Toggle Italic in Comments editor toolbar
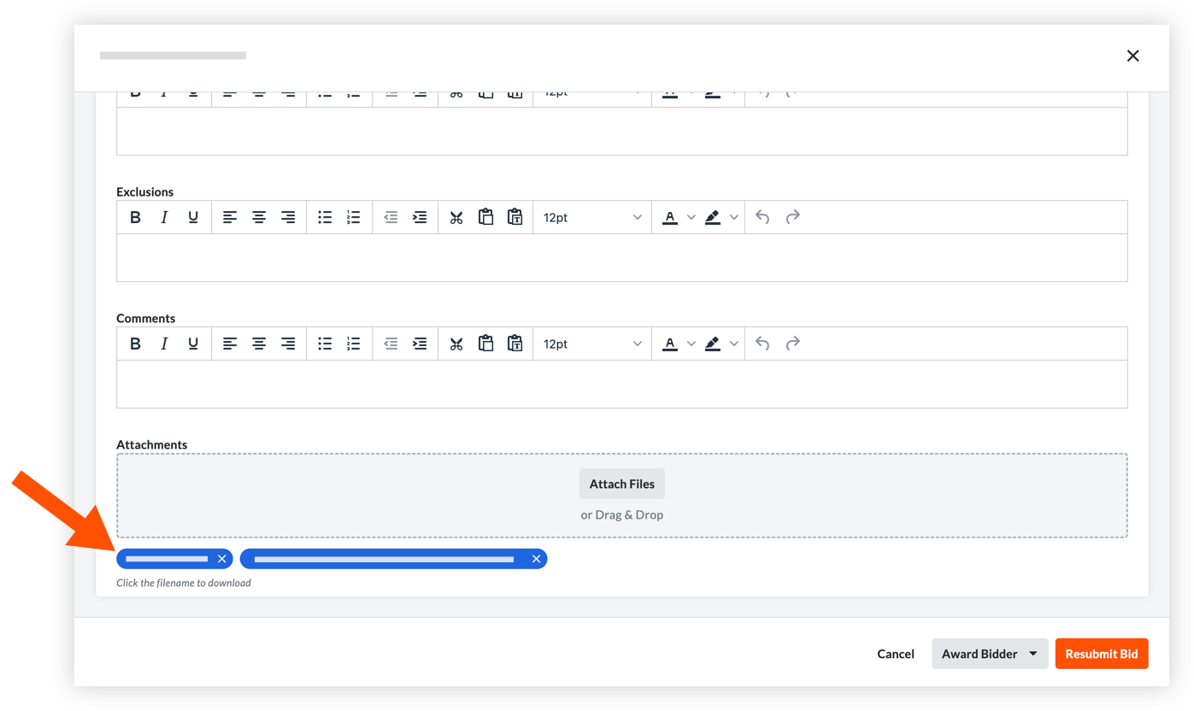The image size is (1194, 711). pos(164,344)
